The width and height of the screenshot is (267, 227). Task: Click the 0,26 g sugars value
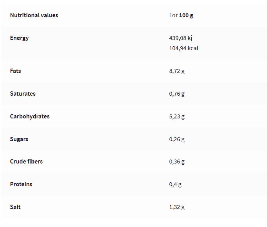177,139
